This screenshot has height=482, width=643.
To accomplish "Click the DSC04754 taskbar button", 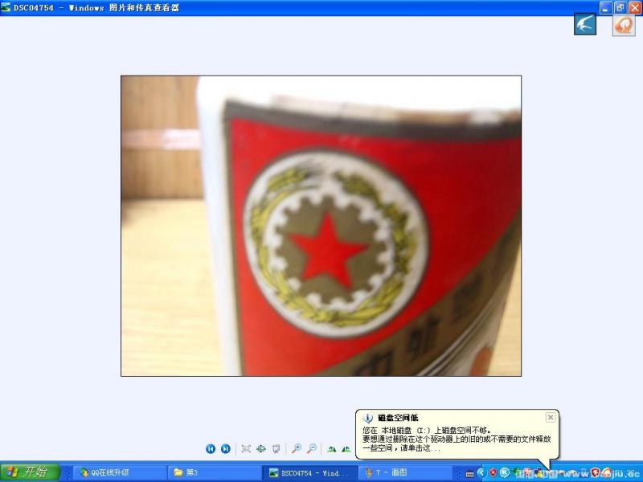I will coord(309,472).
